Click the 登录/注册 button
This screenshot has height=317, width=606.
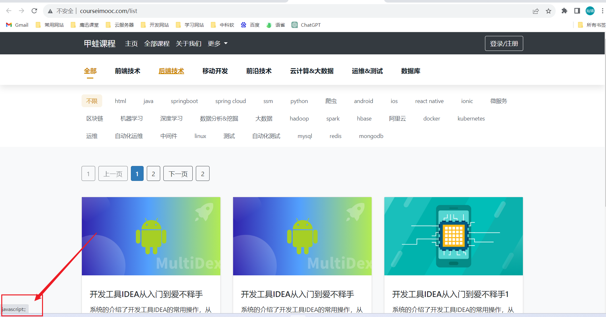point(504,43)
